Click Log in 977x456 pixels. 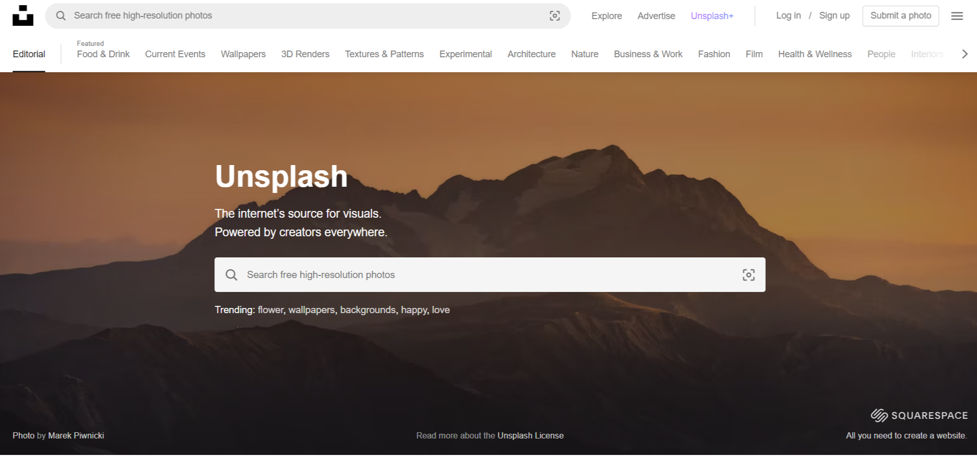[788, 15]
